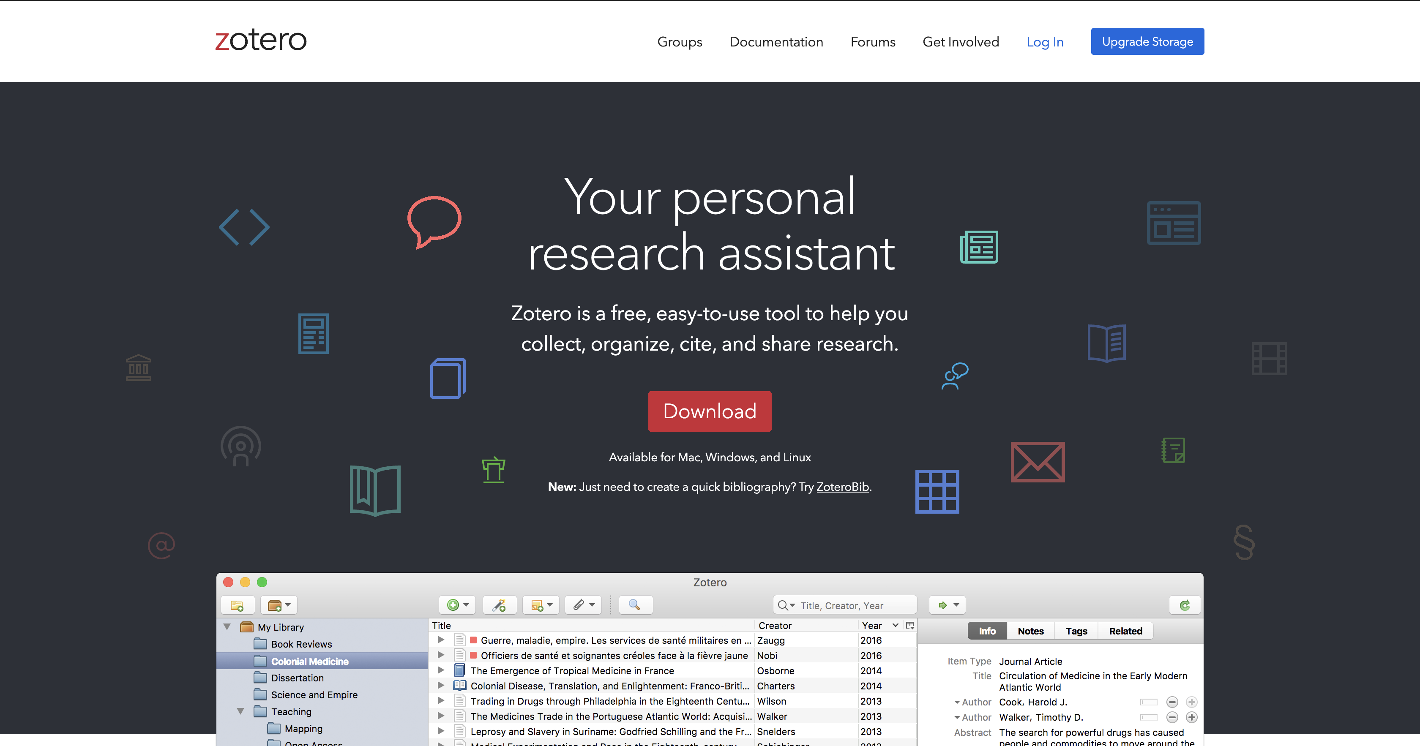The image size is (1420, 746).
Task: Open the Documentation menu item
Action: pos(776,42)
